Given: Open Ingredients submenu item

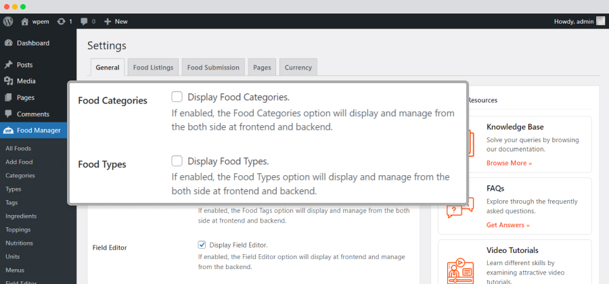Looking at the screenshot, I should pos(21,216).
